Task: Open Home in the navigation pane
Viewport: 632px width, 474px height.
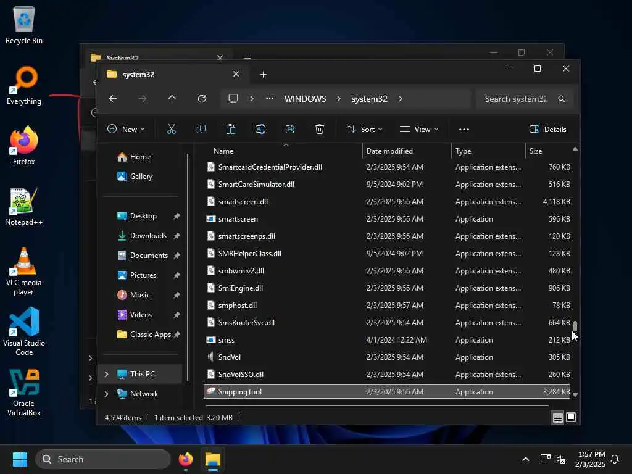Action: (140, 157)
